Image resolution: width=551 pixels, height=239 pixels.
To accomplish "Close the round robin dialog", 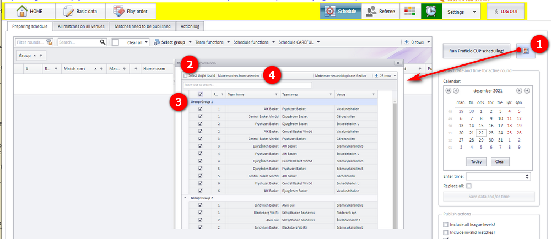I will (398, 63).
